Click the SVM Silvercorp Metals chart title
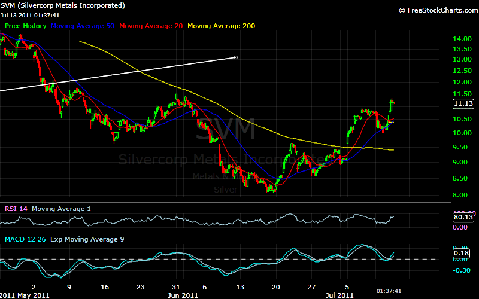The image size is (479, 299). click(x=63, y=5)
